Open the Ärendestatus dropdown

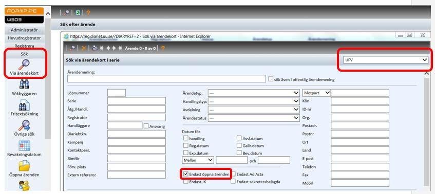pos(254,118)
